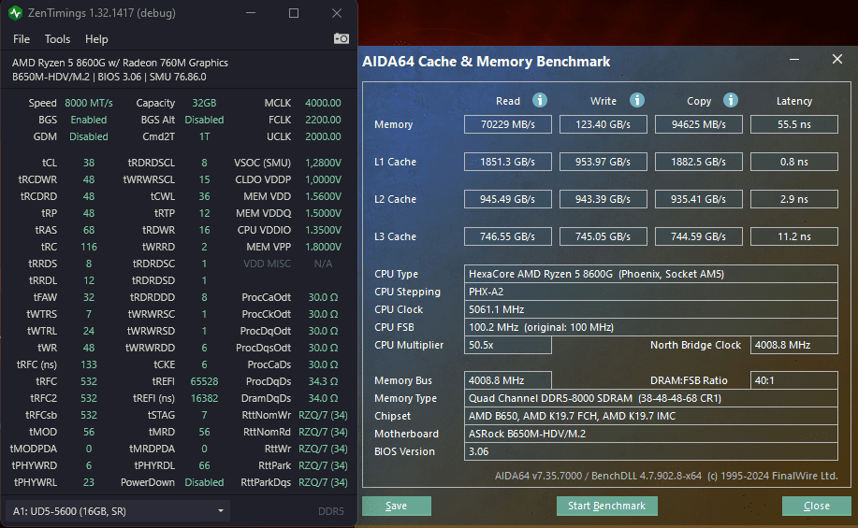Click the tREFI value 65528

pyautogui.click(x=204, y=381)
